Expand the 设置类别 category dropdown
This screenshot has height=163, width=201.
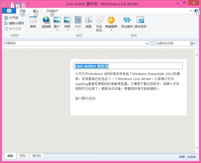pos(147,43)
